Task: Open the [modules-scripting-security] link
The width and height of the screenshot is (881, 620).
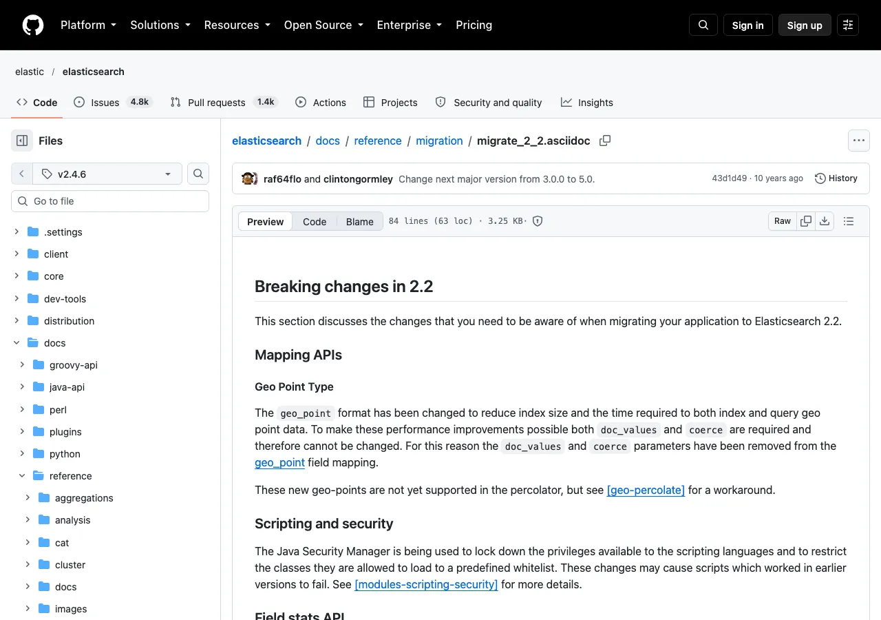Action: pyautogui.click(x=426, y=584)
